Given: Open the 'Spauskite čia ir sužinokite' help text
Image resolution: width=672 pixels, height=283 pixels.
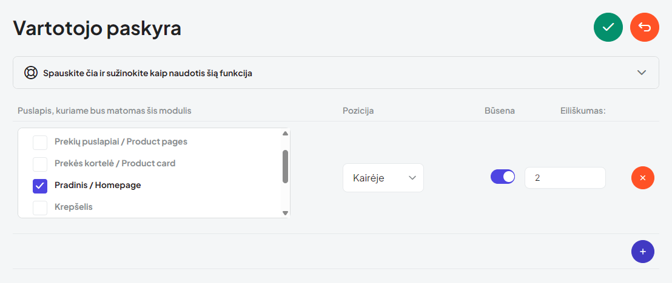Looking at the screenshot, I should tap(147, 73).
